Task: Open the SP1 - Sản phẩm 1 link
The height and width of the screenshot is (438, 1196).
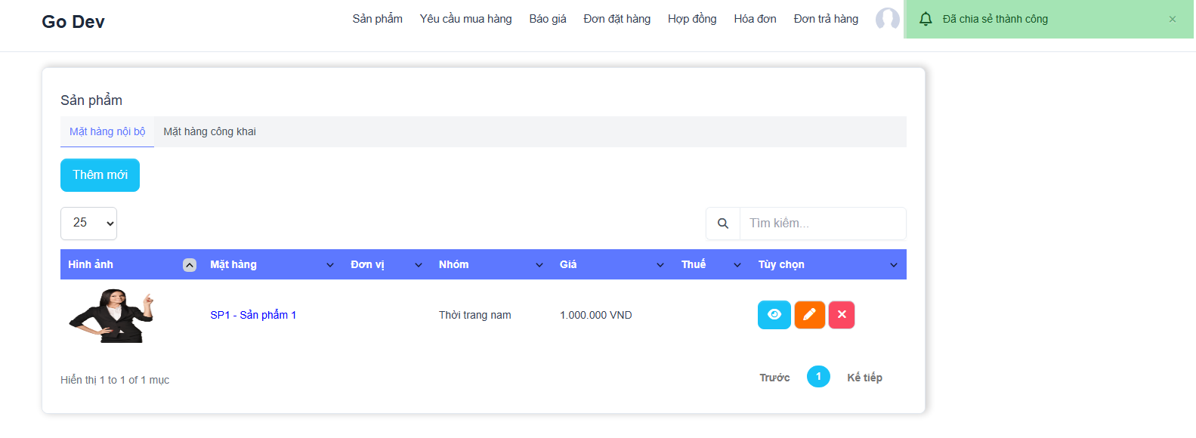Action: (253, 315)
